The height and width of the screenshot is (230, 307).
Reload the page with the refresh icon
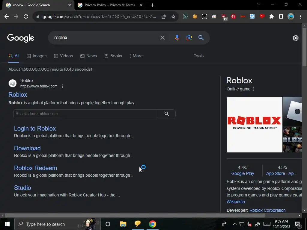pyautogui.click(x=26, y=17)
